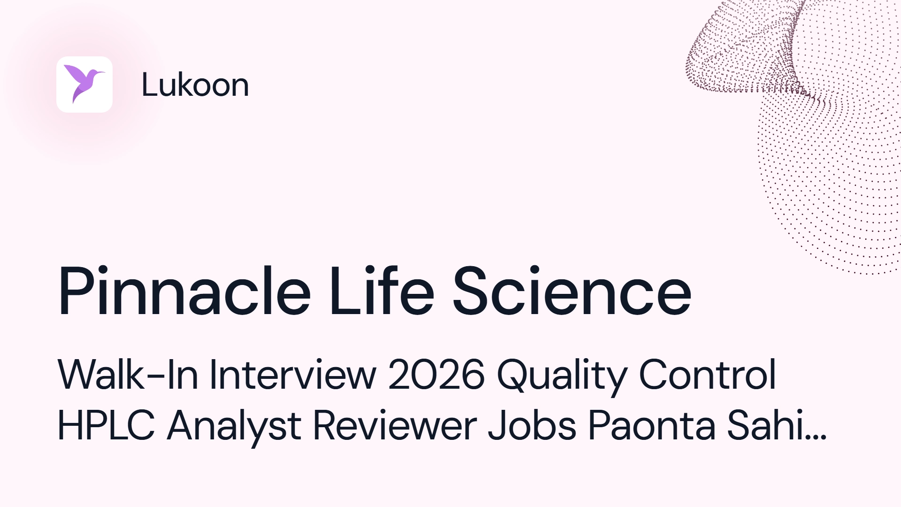Viewport: 901px width, 507px height.
Task: Click the word Science in the headline
Action: [572, 292]
